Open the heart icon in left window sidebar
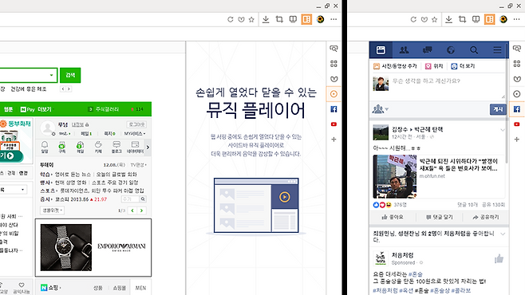The image size is (525, 295). click(334, 79)
